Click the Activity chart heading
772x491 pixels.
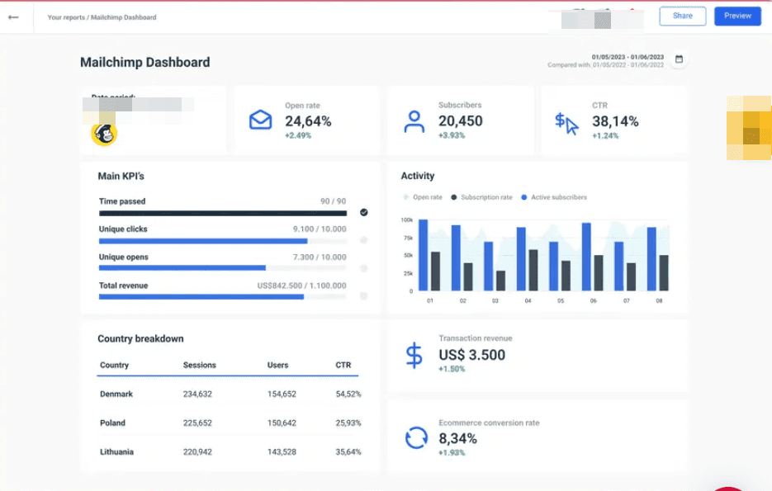click(418, 176)
